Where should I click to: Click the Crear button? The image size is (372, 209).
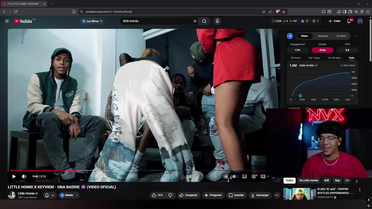335,21
